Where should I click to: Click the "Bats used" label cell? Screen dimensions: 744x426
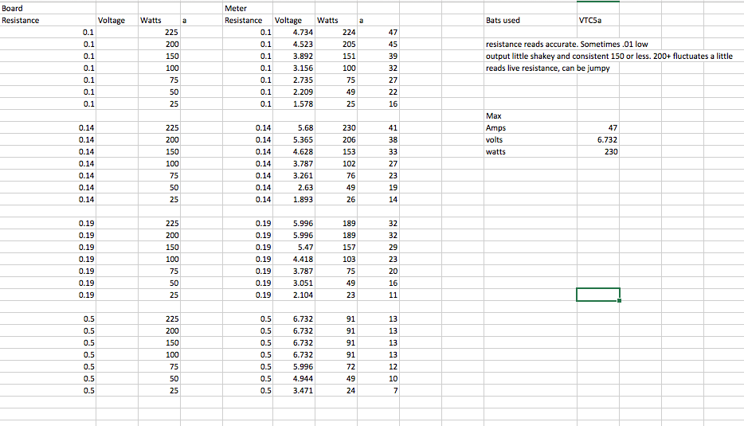pyautogui.click(x=503, y=20)
